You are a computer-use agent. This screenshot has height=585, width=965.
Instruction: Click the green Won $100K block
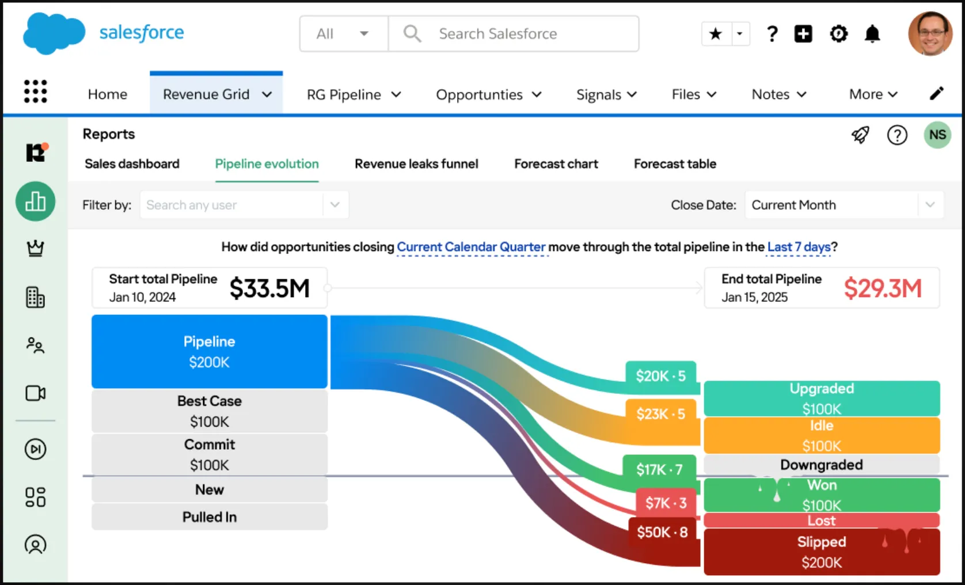(x=822, y=495)
